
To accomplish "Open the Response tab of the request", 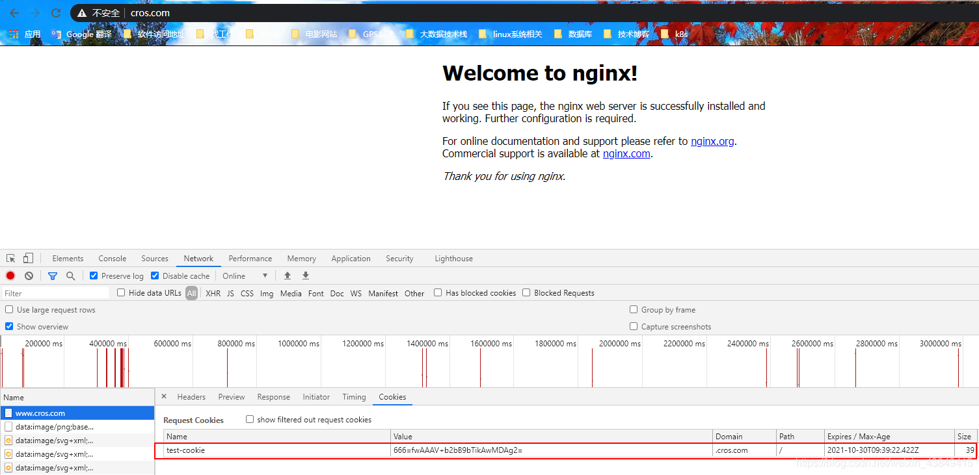I will pyautogui.click(x=273, y=397).
